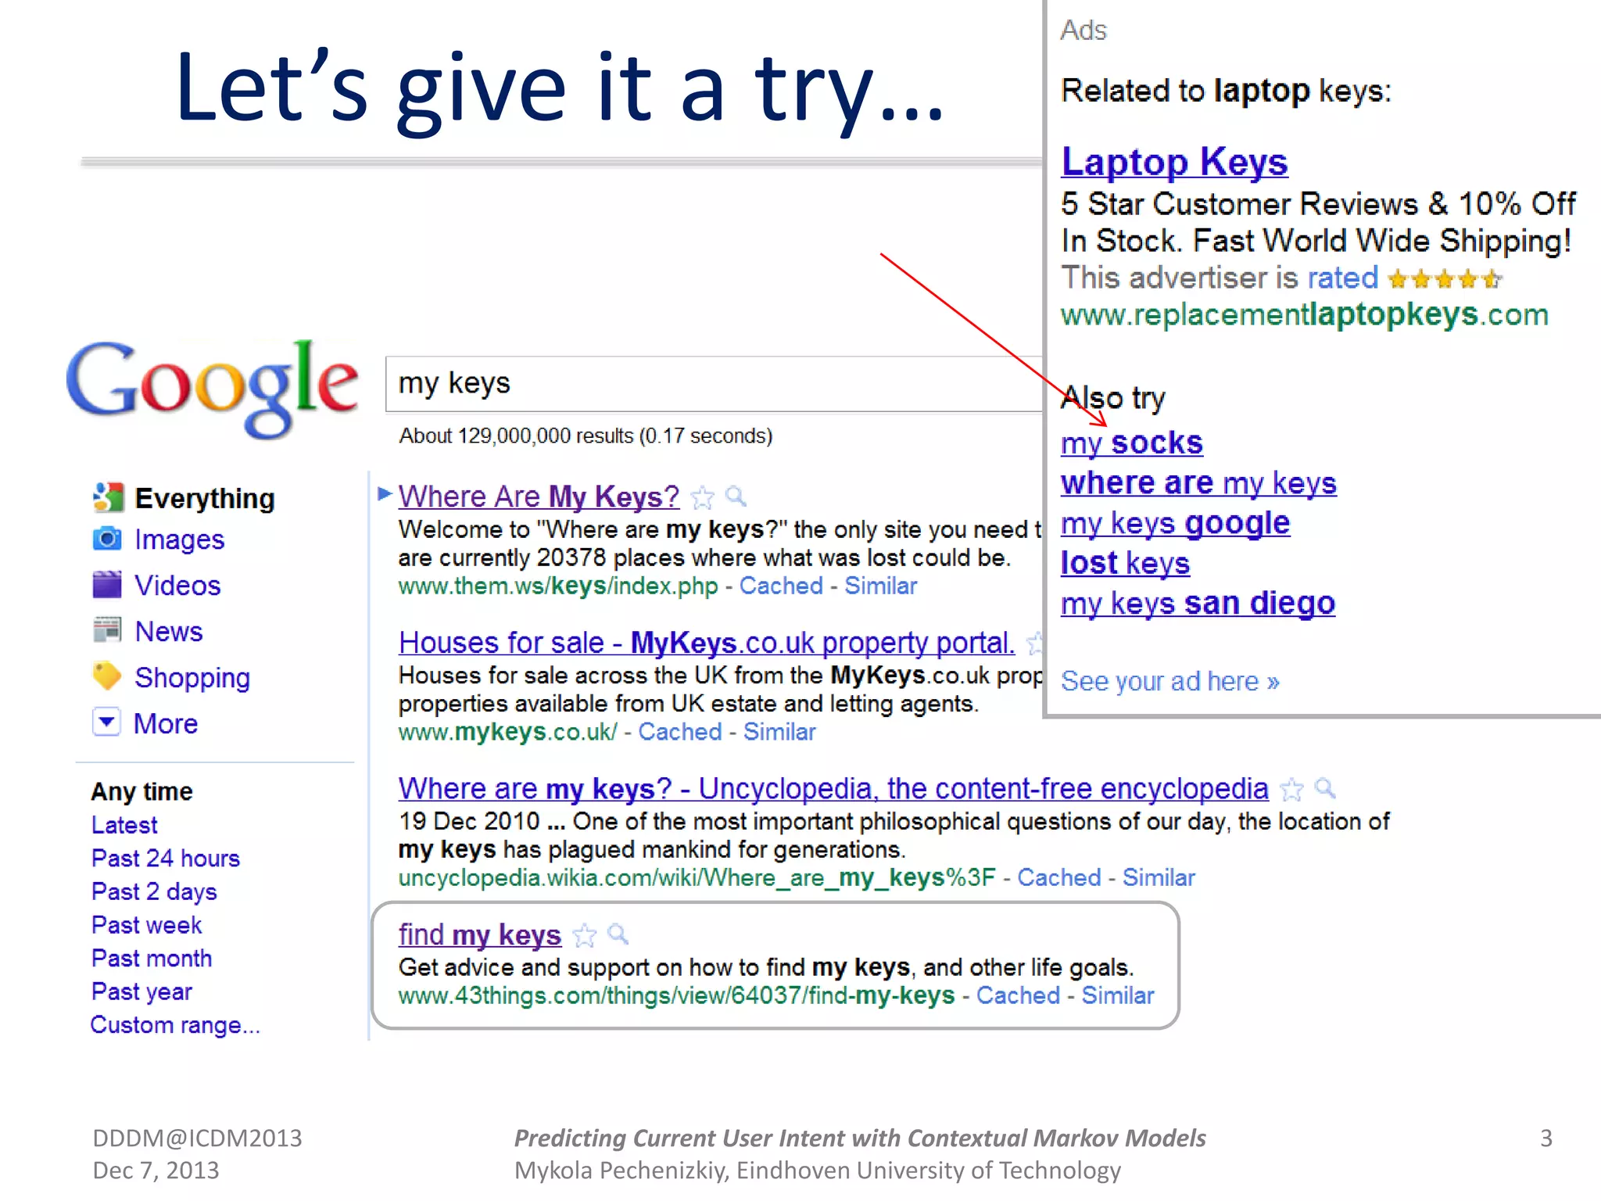Click magnifier icon next to 'find my keys'
Viewport: 1601px width, 1201px height.
618,934
